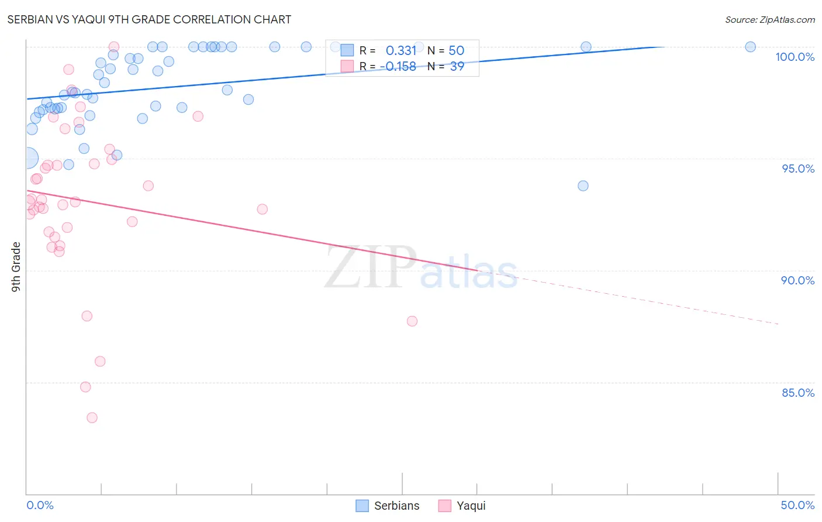The image size is (822, 522).
Task: Click the rightmost blue point at 100%
Action: 751,47
